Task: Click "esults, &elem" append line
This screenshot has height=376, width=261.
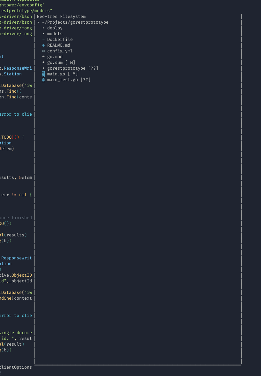Action: [x=16, y=178]
